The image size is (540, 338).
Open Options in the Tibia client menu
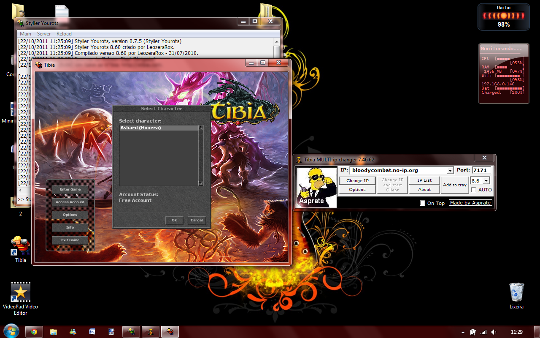click(x=70, y=215)
